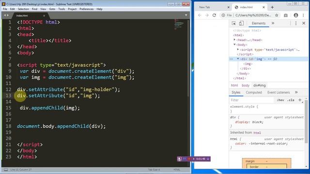The image size is (310, 174).
Task: Expand the script node in DOM tree
Action: click(x=238, y=49)
